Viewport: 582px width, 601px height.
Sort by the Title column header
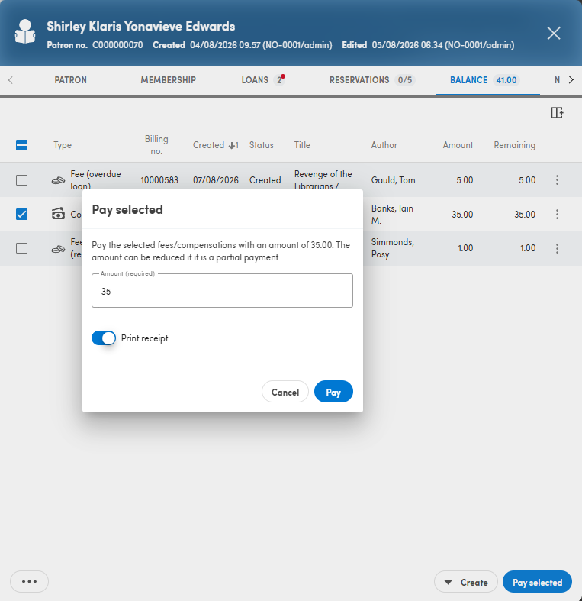click(302, 145)
